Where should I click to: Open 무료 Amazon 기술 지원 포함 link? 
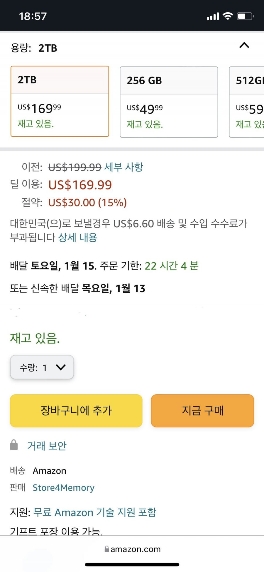95,512
